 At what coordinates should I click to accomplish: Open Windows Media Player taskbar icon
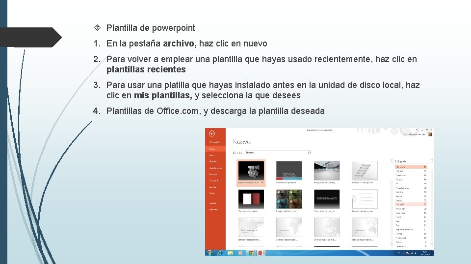point(240,253)
